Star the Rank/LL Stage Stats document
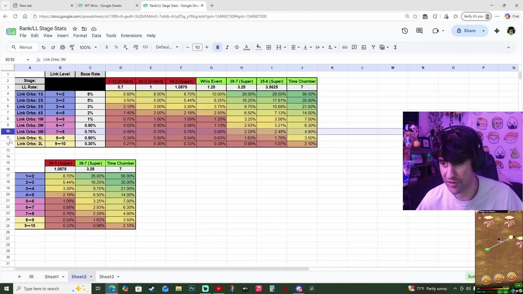The width and height of the screenshot is (523, 294). coord(75,29)
